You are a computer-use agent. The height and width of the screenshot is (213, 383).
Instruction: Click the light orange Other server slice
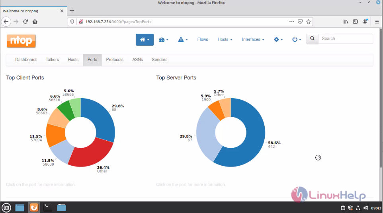pyautogui.click(x=226, y=107)
